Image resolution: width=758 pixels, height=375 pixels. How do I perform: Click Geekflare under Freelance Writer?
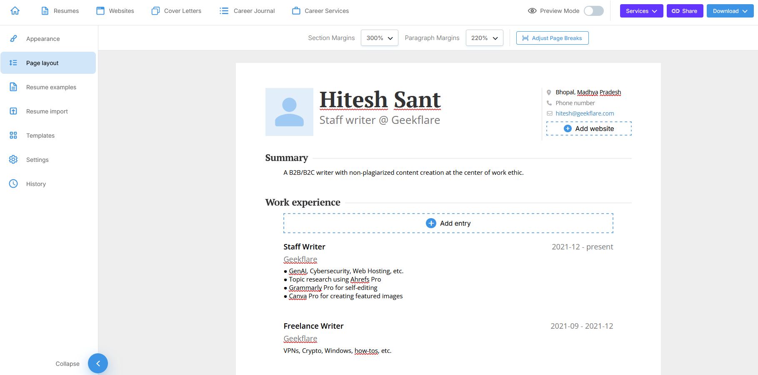[300, 339]
